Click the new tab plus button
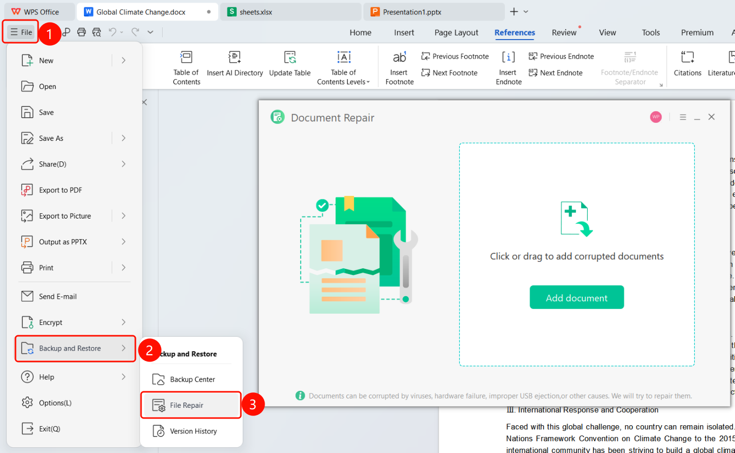Viewport: 735px width, 453px height. click(514, 11)
